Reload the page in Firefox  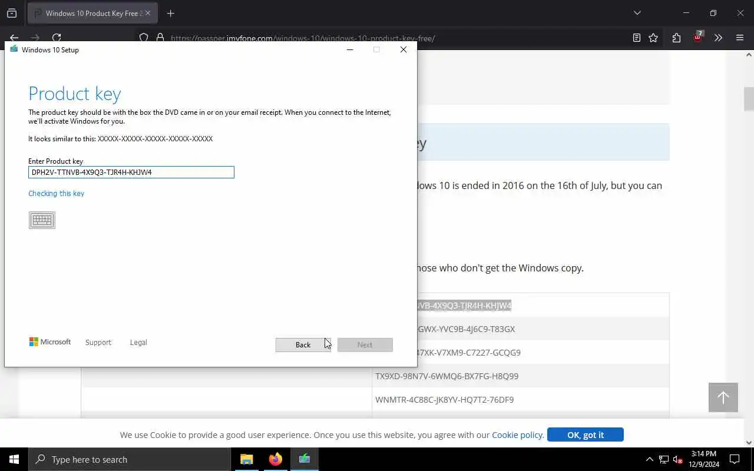(57, 38)
